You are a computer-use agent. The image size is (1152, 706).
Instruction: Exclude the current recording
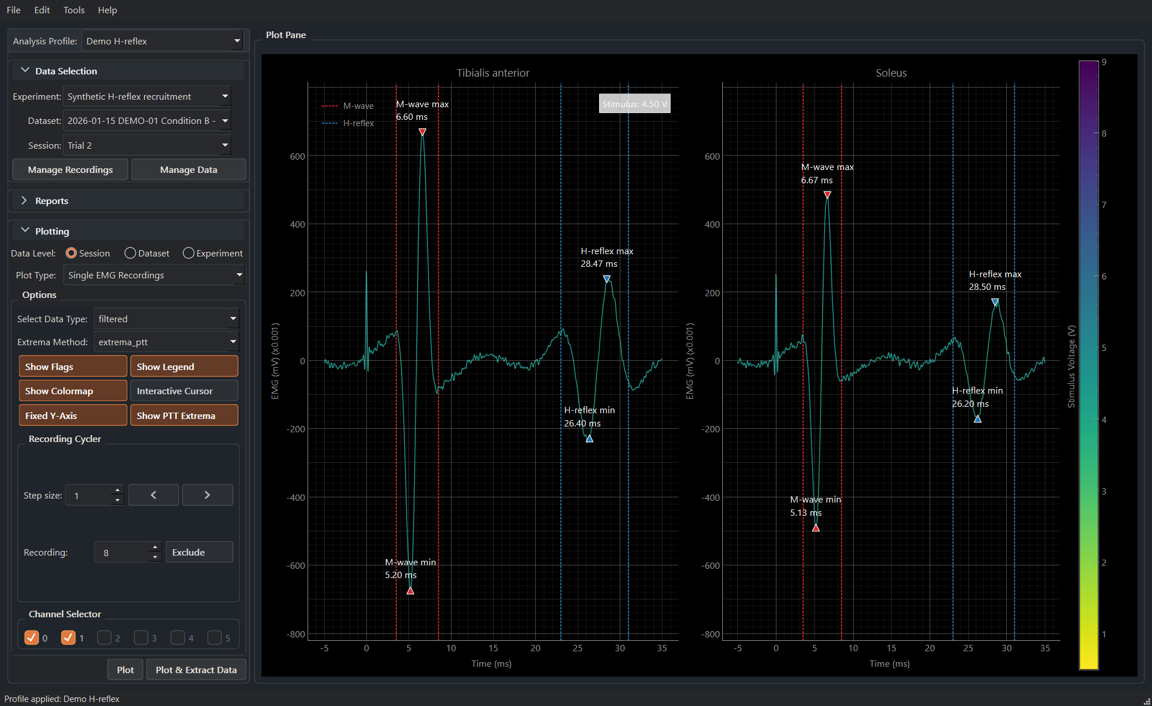click(x=199, y=552)
